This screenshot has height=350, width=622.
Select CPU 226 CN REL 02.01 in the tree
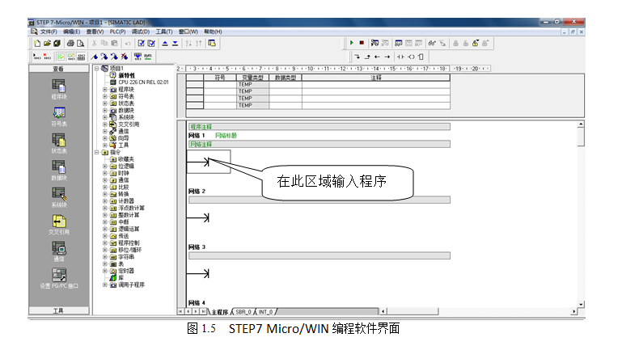click(143, 82)
